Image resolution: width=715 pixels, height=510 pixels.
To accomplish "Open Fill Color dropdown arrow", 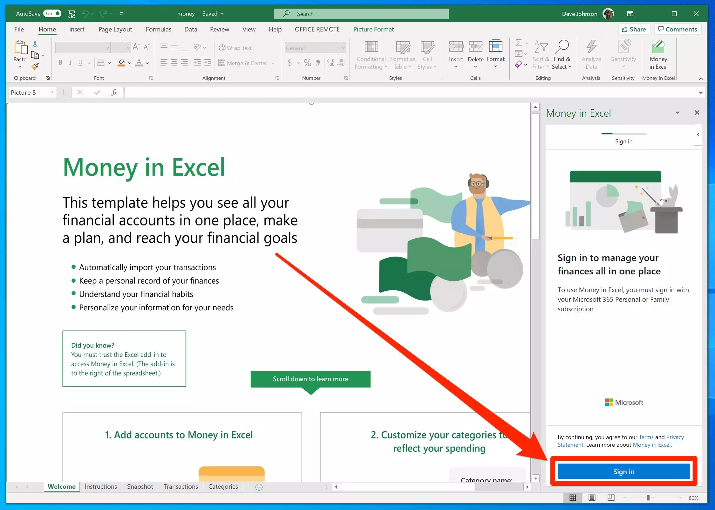I will click(130, 63).
